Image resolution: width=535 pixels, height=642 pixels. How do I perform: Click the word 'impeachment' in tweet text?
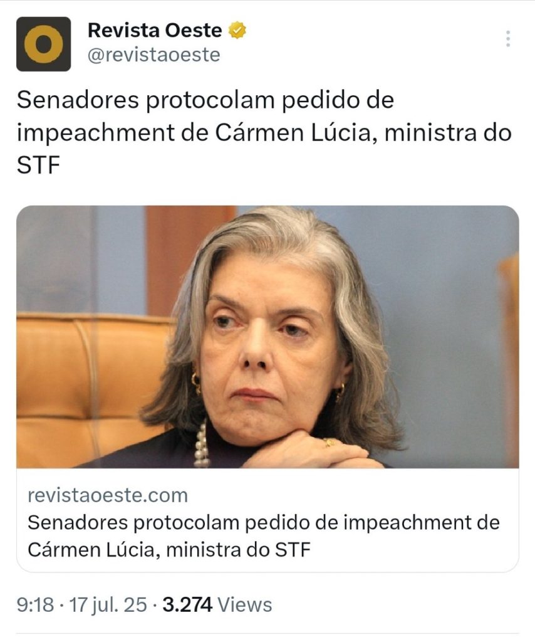coord(96,134)
